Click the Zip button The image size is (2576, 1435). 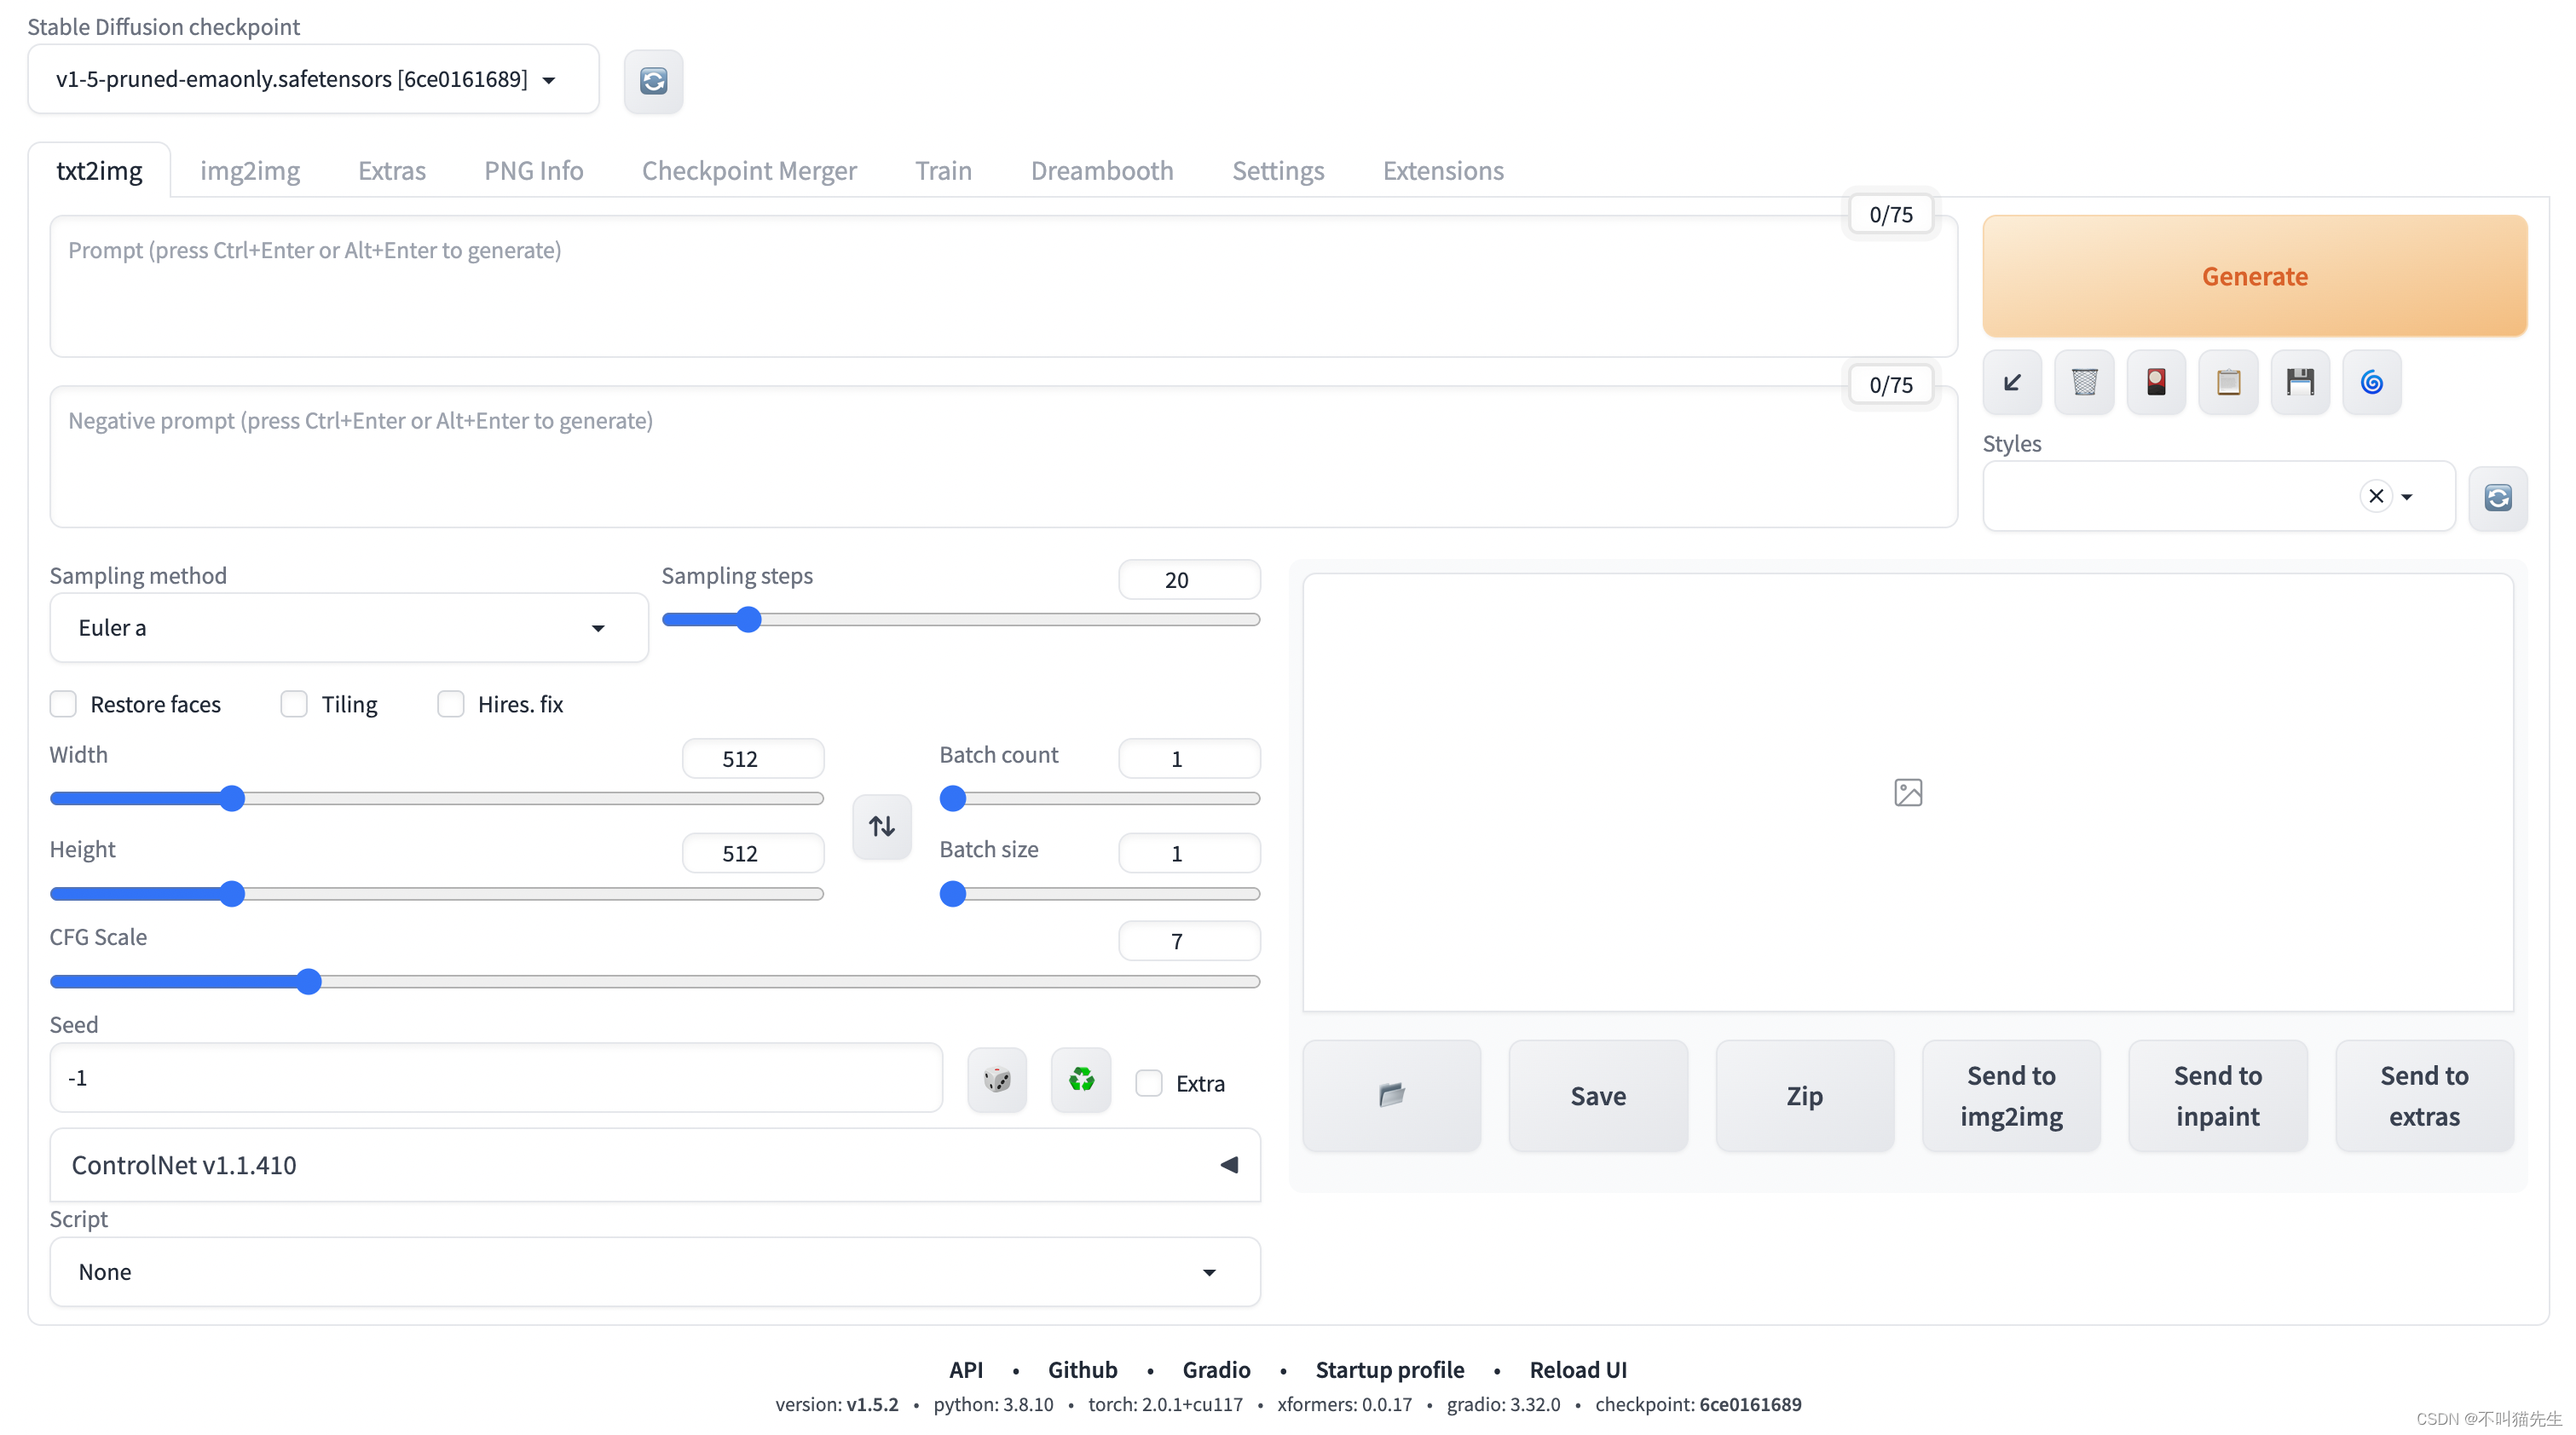(1804, 1095)
